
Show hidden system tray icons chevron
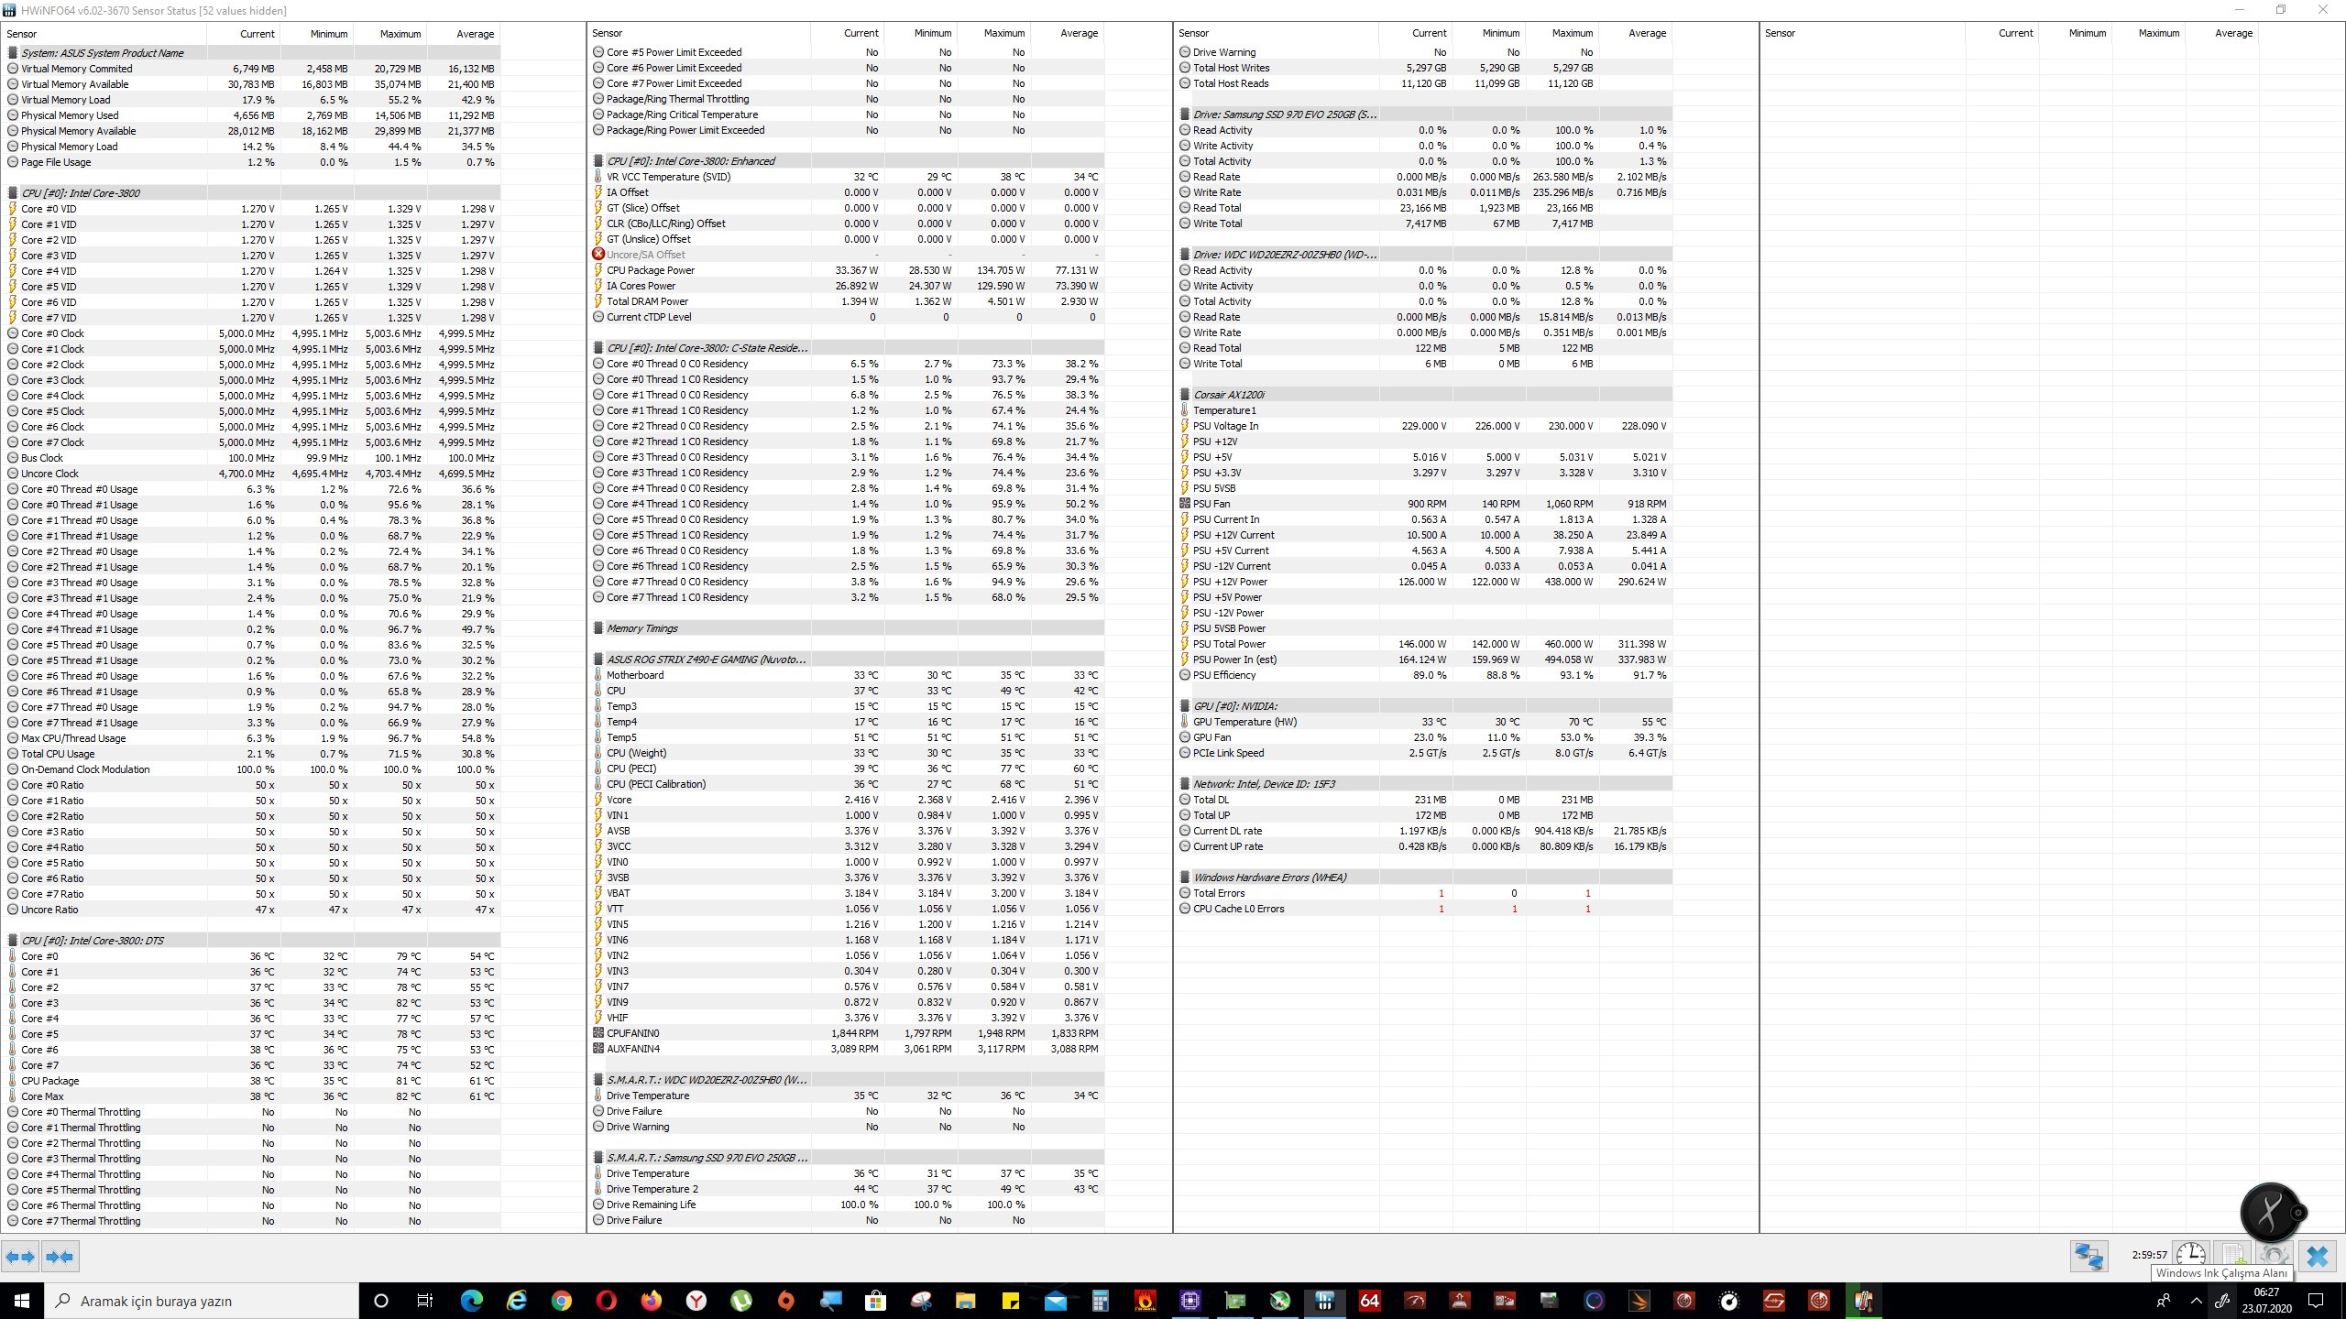pos(2196,1301)
